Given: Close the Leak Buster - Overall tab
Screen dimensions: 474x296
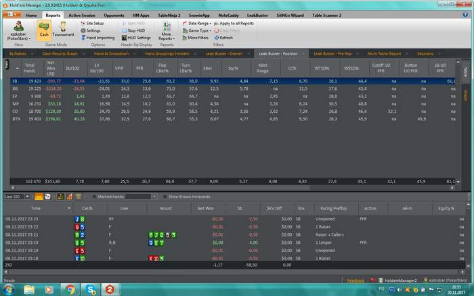Looking at the screenshot, I should pos(249,53).
